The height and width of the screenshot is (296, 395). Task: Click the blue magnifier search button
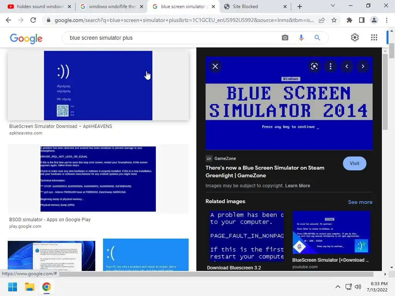coord(317,38)
